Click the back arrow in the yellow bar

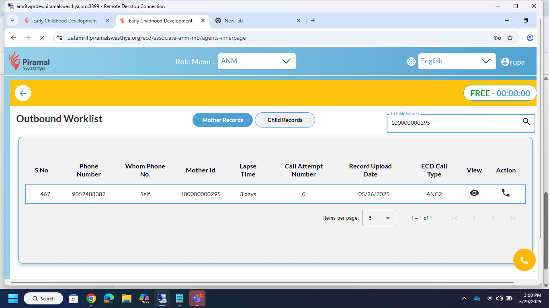pyautogui.click(x=23, y=93)
